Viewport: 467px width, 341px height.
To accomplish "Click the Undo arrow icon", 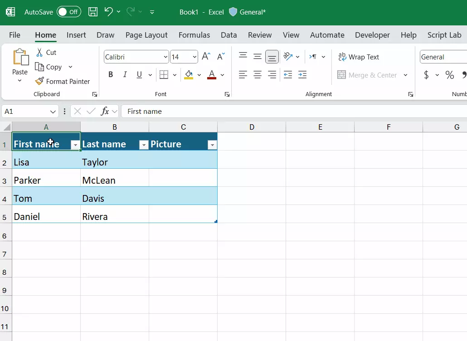I will (x=108, y=12).
